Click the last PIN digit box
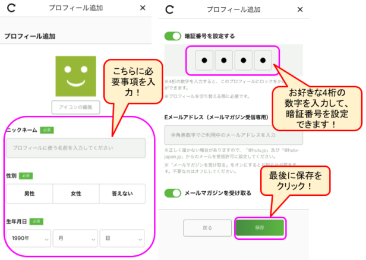The width and height of the screenshot is (366, 260). coord(262,61)
